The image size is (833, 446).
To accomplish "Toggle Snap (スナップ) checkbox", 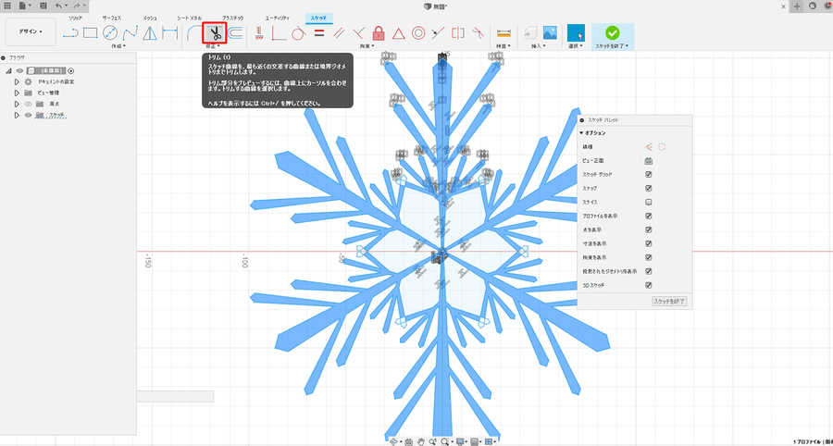I will pos(649,189).
